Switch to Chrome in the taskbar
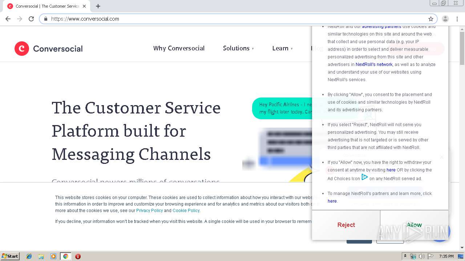Screen dimensions: 465x261 click(x=66, y=256)
